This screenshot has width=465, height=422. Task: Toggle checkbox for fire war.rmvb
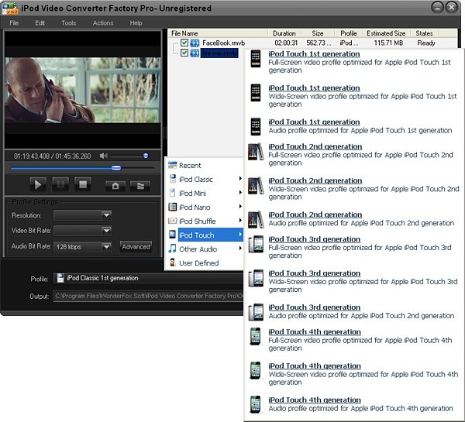(184, 53)
